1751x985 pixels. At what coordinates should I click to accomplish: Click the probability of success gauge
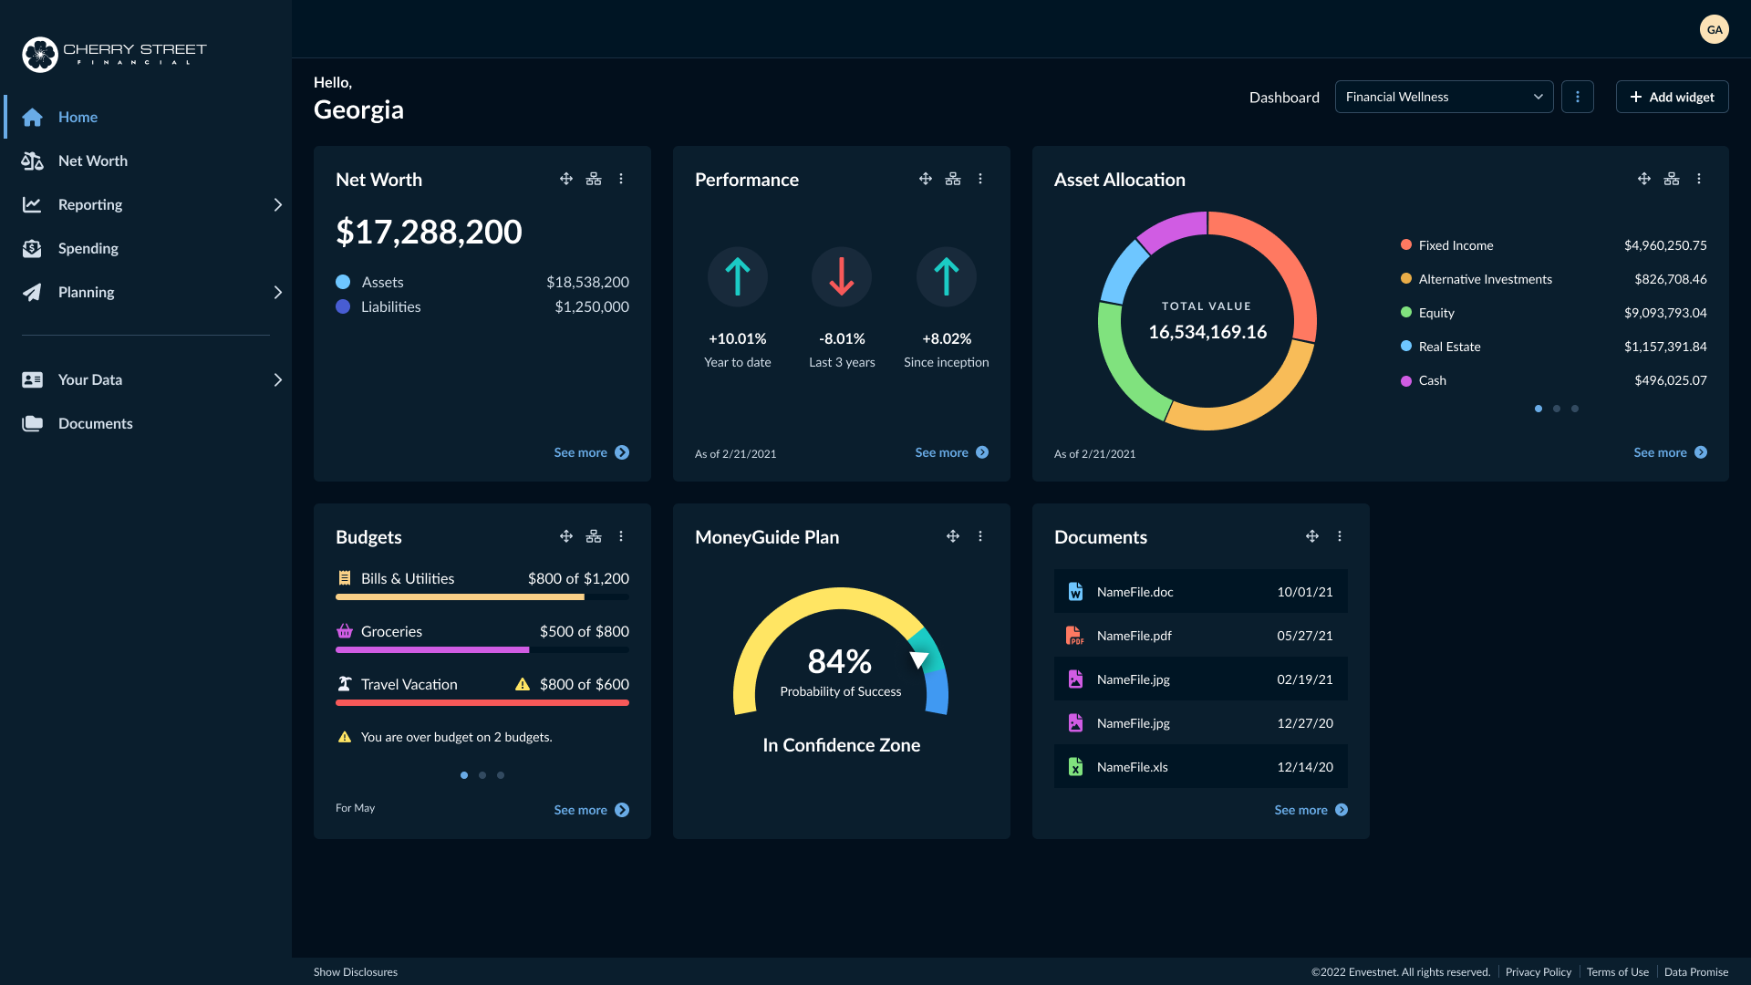(x=841, y=651)
